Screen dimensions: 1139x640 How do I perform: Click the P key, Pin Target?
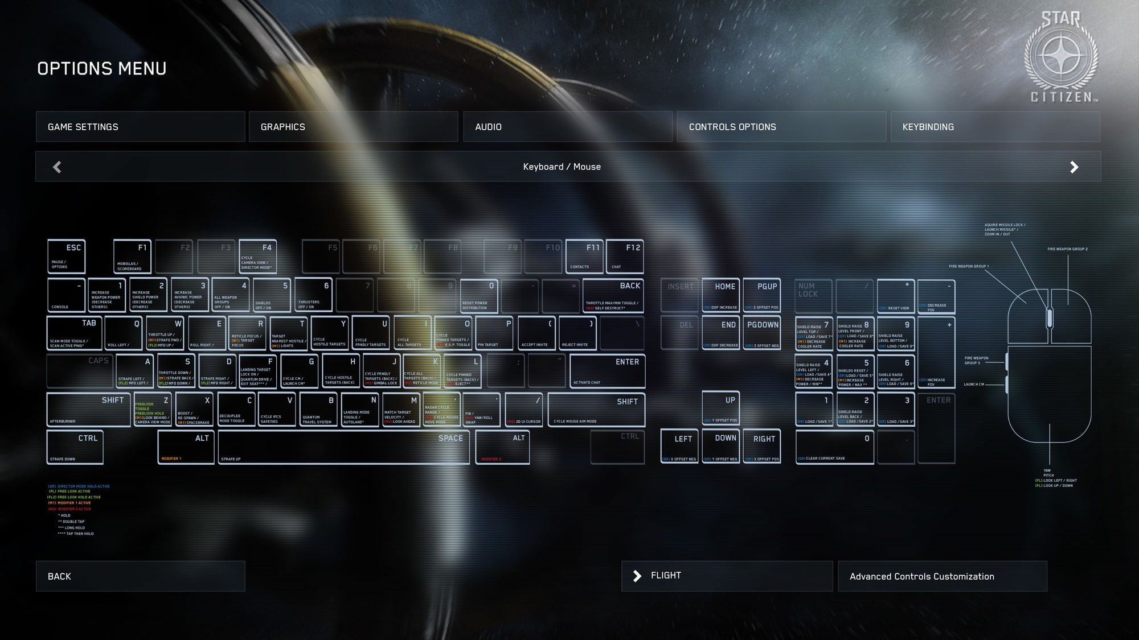[494, 333]
